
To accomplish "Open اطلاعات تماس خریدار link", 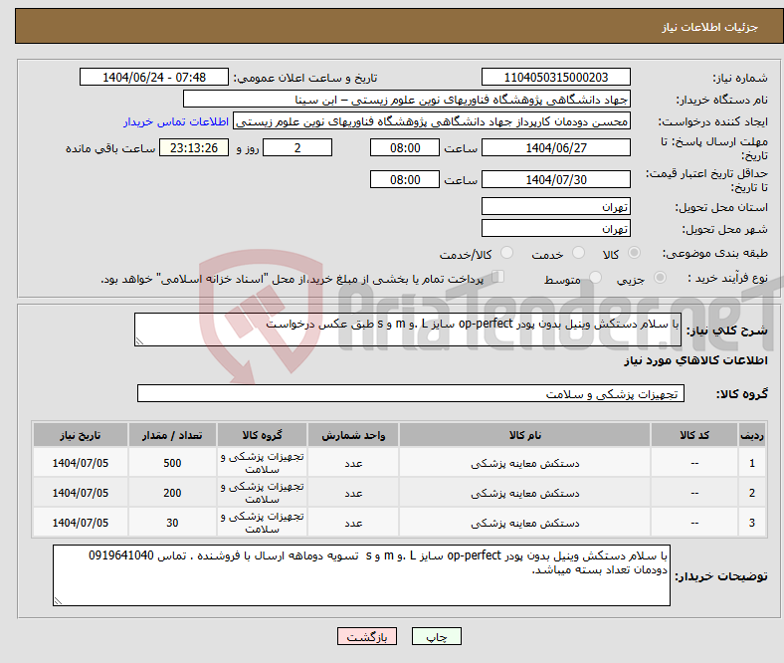I will [x=176, y=121].
